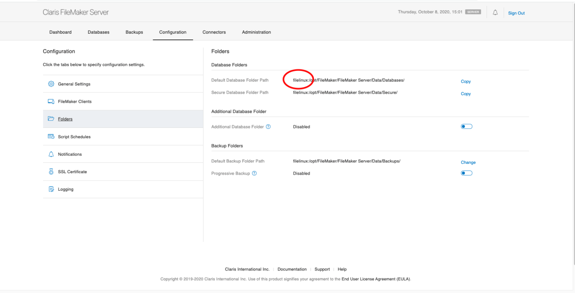Click the Script Schedules calendar icon
Viewport: 575px width, 293px height.
pos(51,136)
